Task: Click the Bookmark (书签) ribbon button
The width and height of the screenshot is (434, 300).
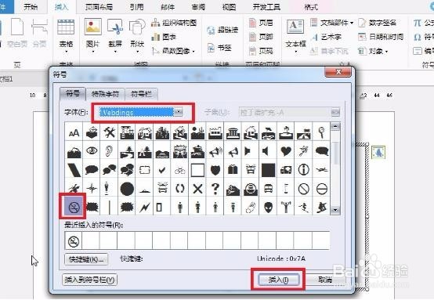Action: [x=219, y=48]
